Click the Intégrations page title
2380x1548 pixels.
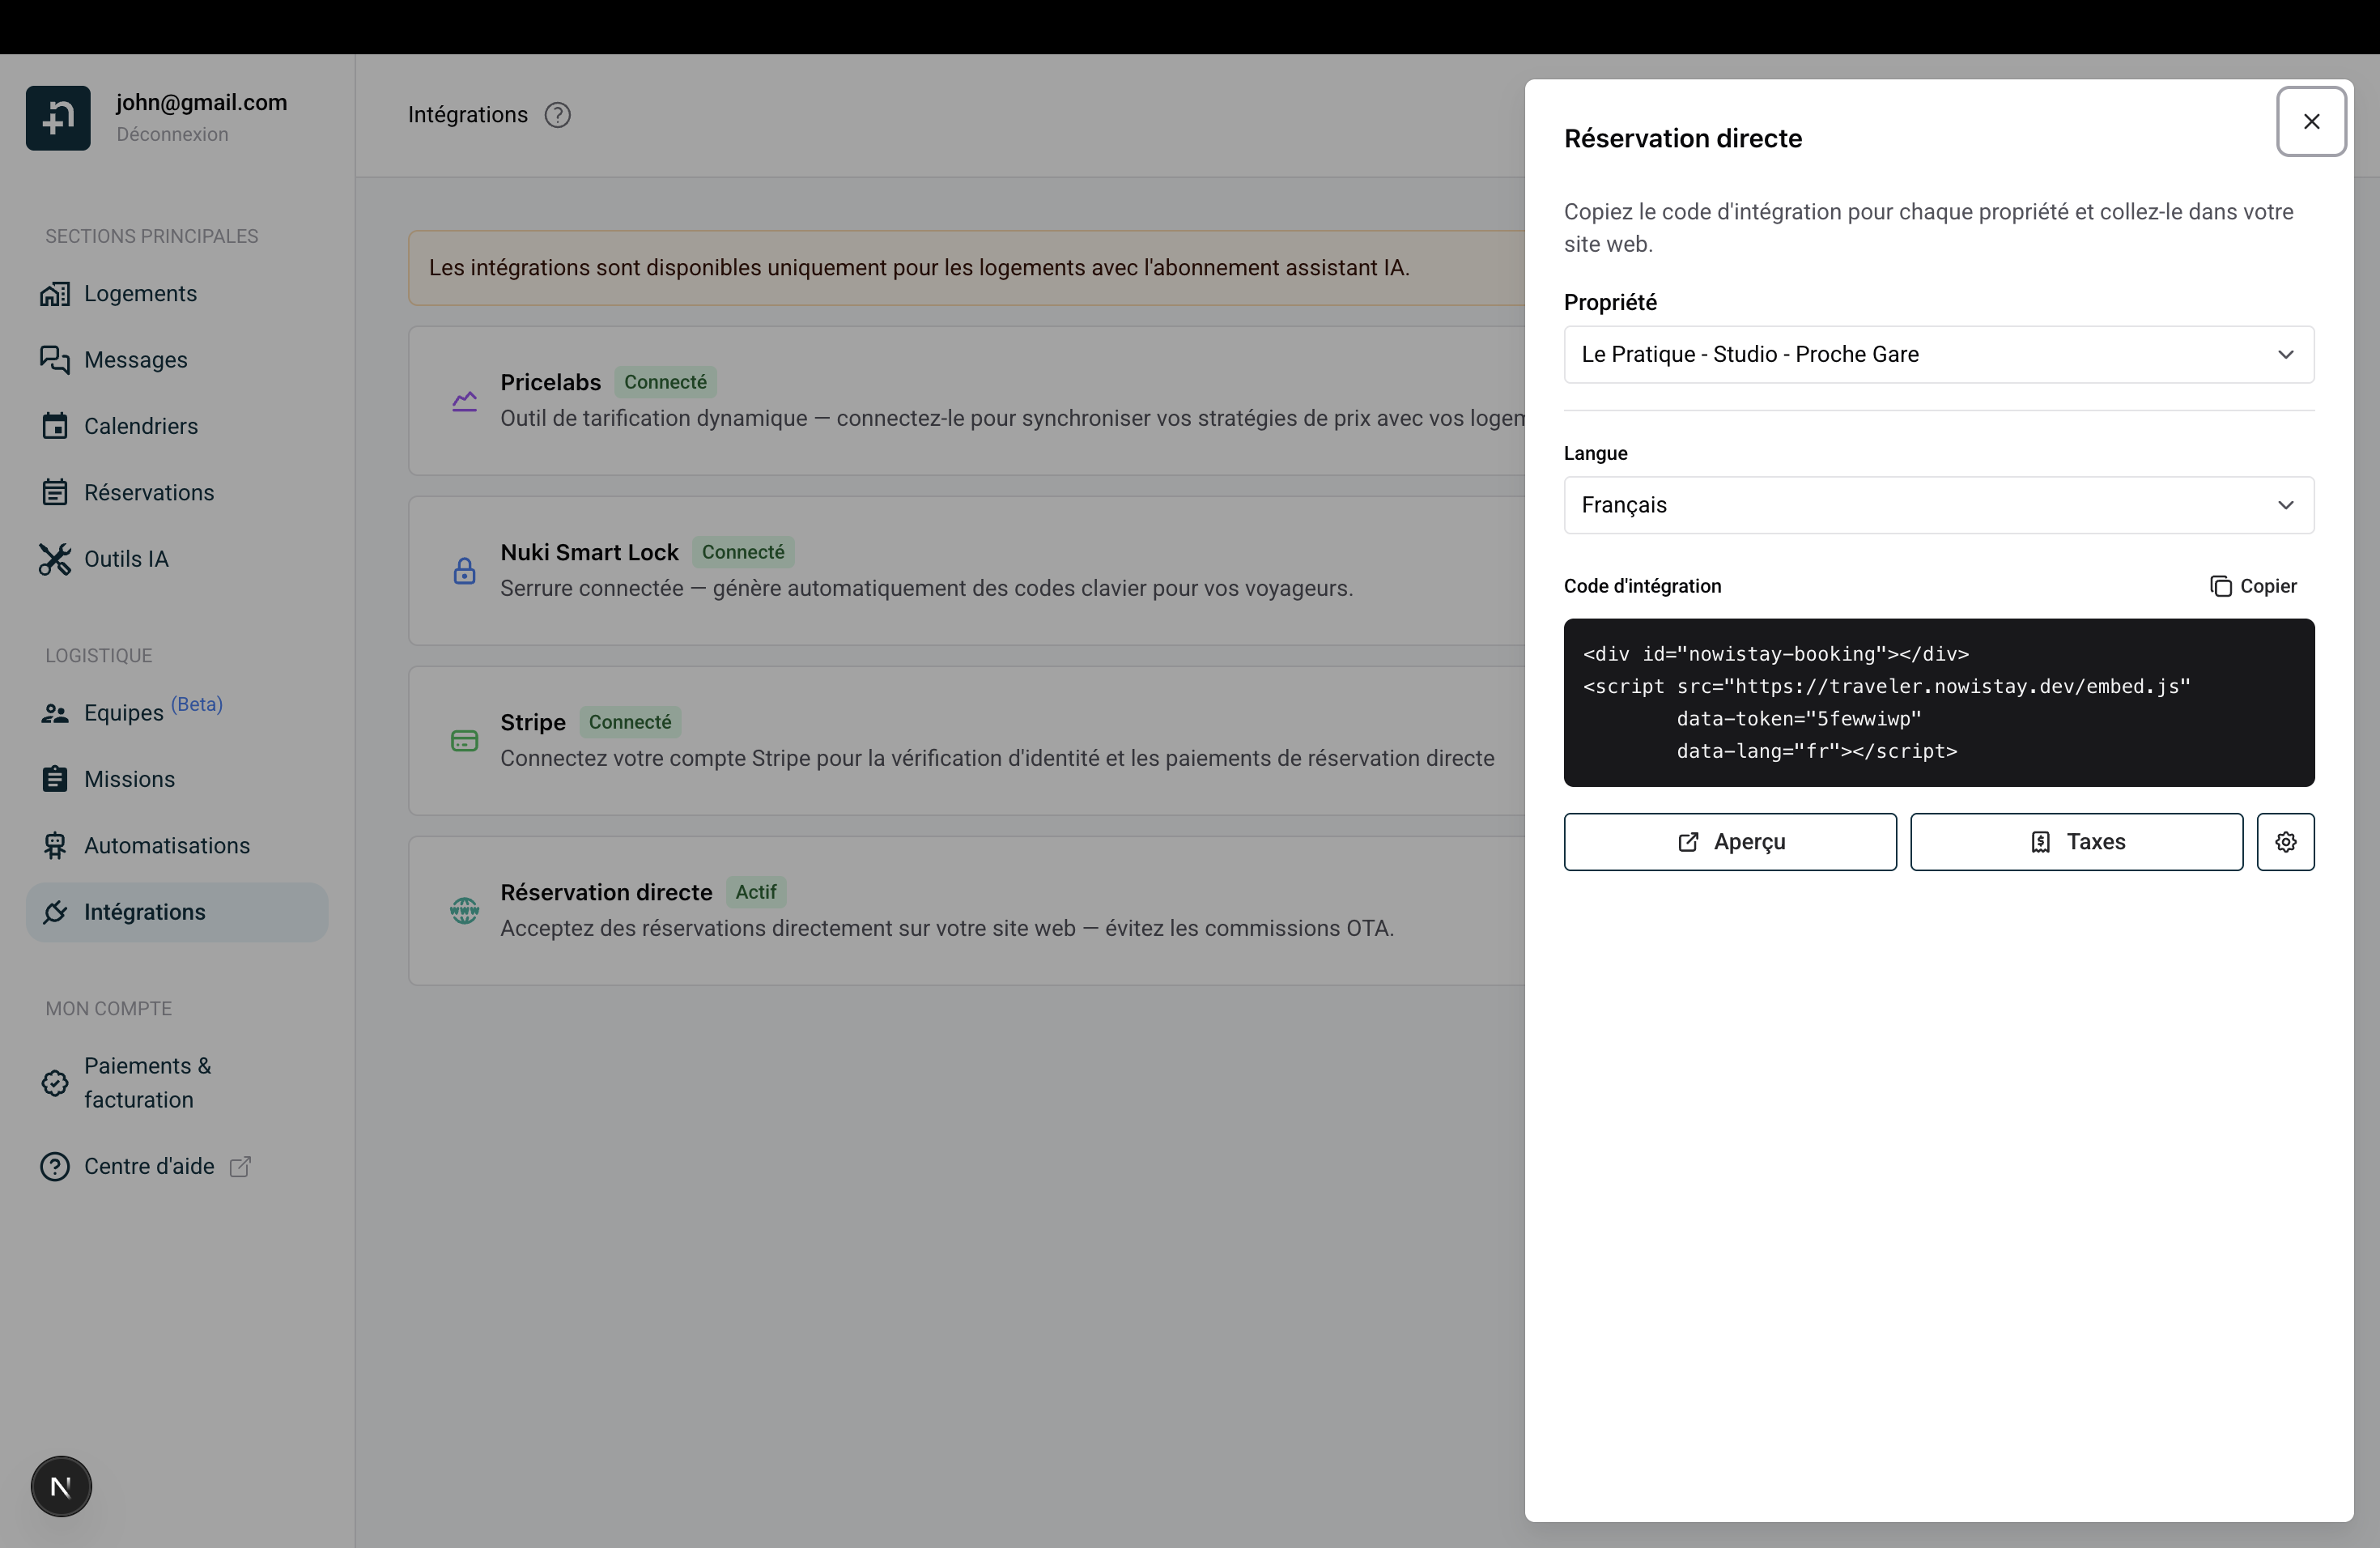[x=467, y=115]
